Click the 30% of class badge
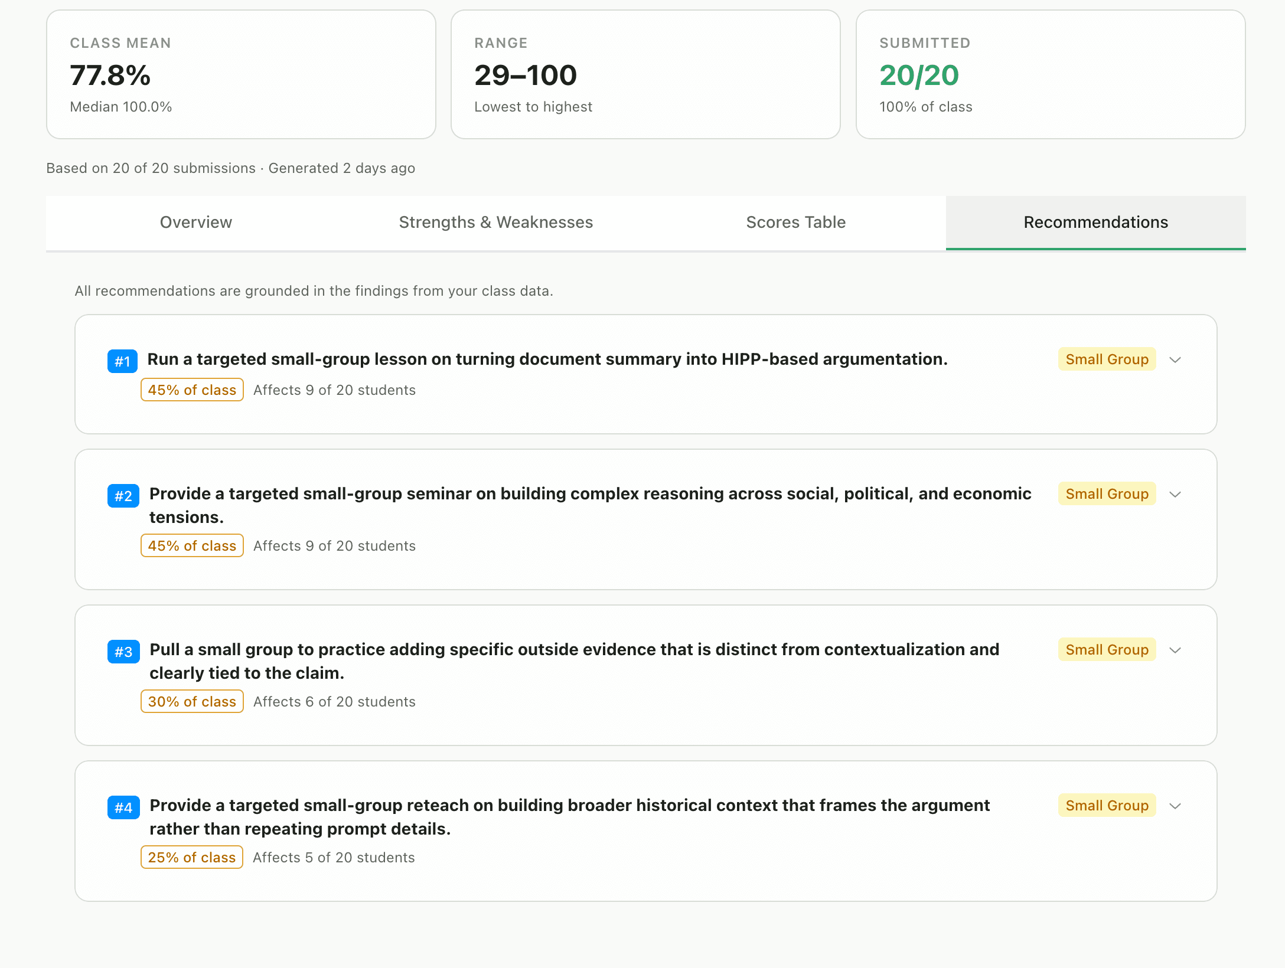Viewport: 1285px width, 968px height. pyautogui.click(x=191, y=701)
